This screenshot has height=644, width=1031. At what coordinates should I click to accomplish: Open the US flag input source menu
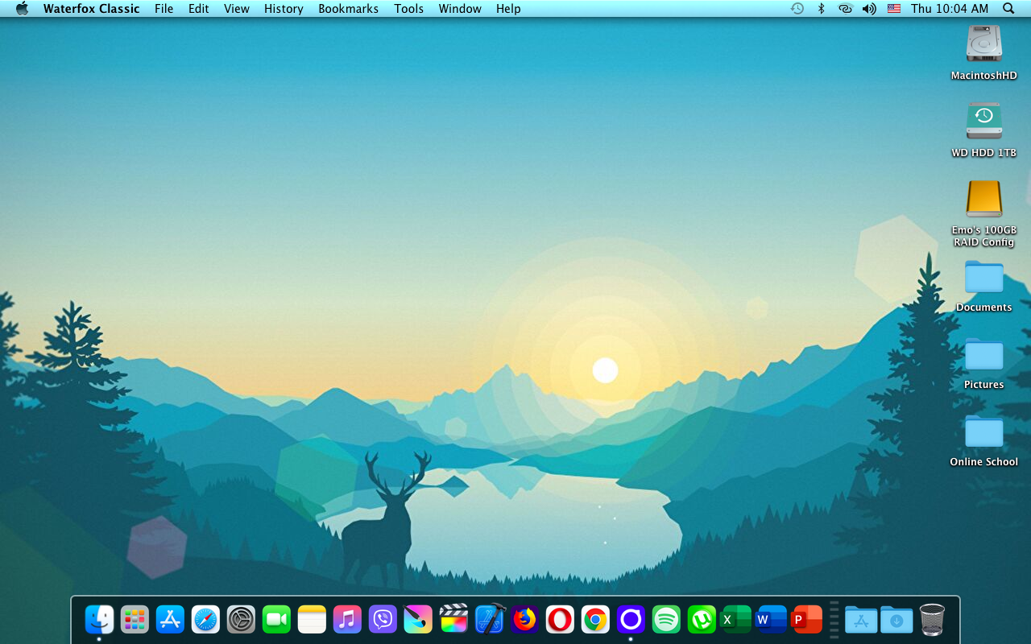click(x=893, y=9)
